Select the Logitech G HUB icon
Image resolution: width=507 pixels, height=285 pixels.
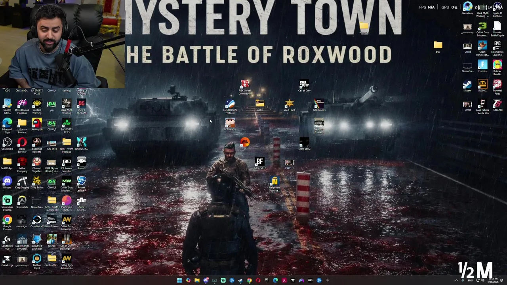[7, 242]
